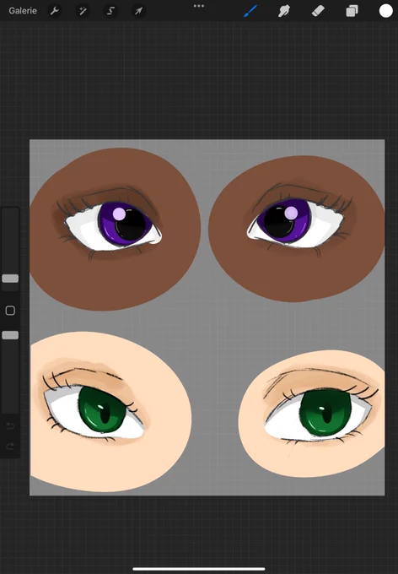Image resolution: width=398 pixels, height=574 pixels.
Task: Tap the undo arrow in sidebar
Action: coord(10,425)
